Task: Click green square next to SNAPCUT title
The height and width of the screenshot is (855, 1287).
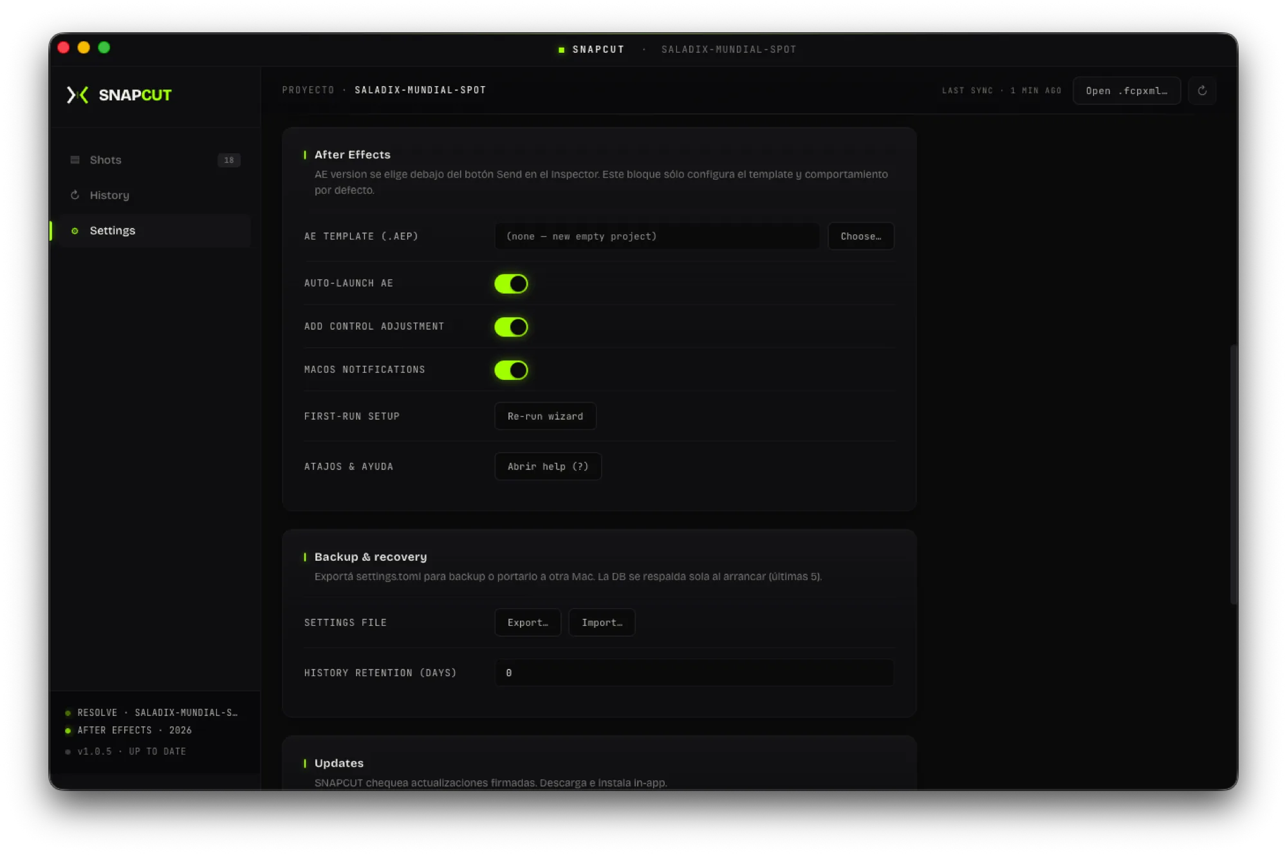Action: [x=561, y=50]
